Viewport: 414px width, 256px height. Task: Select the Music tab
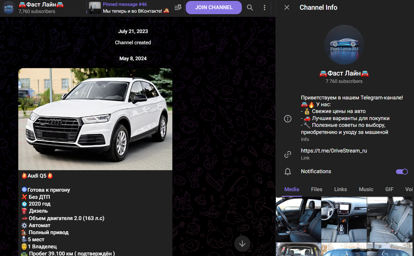(x=366, y=189)
